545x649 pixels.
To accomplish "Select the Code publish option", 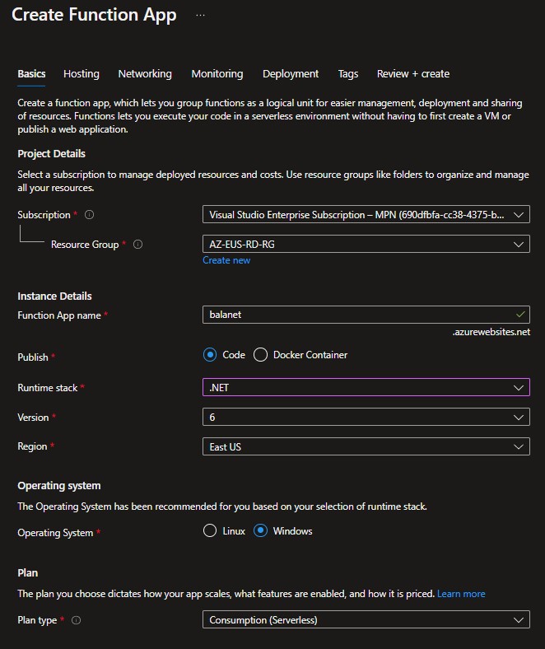I will 210,355.
